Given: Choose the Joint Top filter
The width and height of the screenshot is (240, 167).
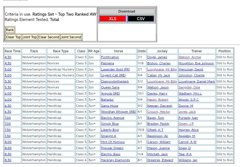Looking at the screenshot, I should coord(30,37).
